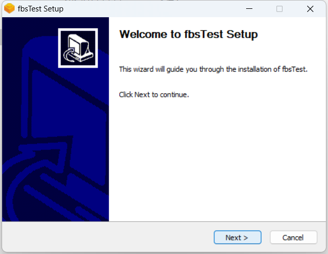This screenshot has height=254, width=328.
Task: Click the "fbsTest Setup" title bar text
Action: 41,9
